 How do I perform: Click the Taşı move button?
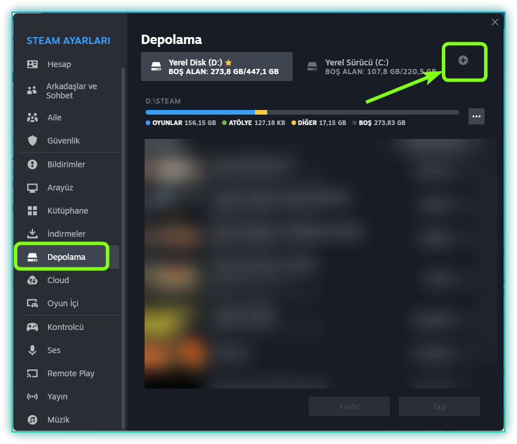point(439,406)
